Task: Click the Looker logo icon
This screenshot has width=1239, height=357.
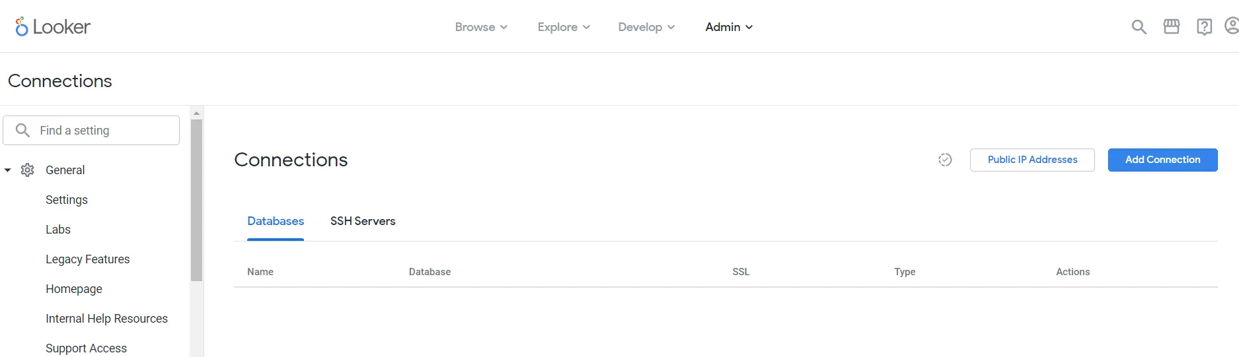Action: 22,26
